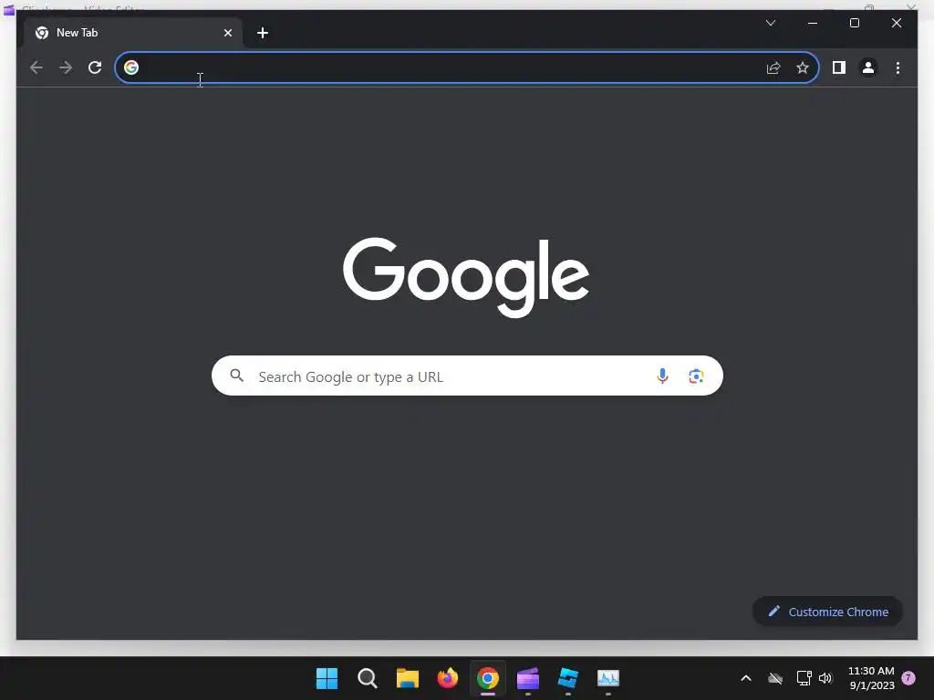
Task: Click the magnifier icon in the search box
Action: tap(236, 376)
